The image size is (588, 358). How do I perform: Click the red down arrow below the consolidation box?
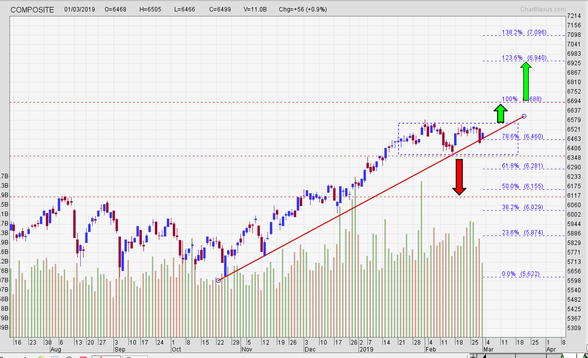(x=458, y=177)
